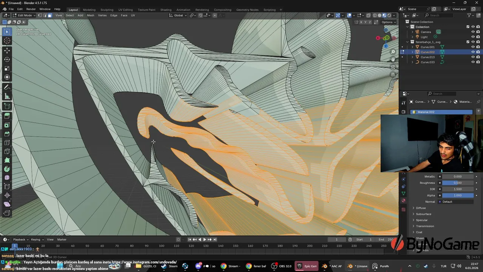Expand the Transmission material panel
The image size is (483, 272).
tap(414, 226)
